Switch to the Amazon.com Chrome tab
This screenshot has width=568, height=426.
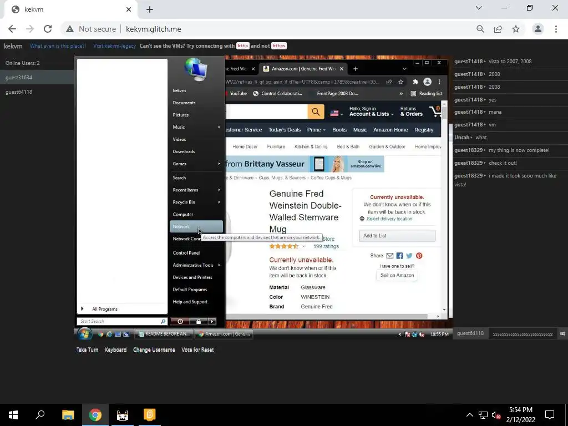[x=303, y=69]
